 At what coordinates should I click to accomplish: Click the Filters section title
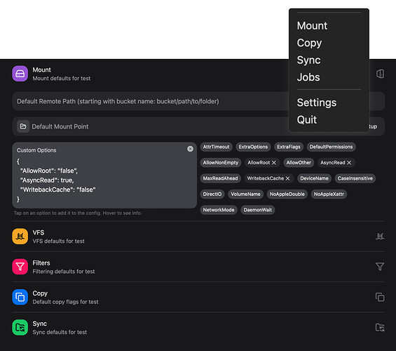coord(41,263)
